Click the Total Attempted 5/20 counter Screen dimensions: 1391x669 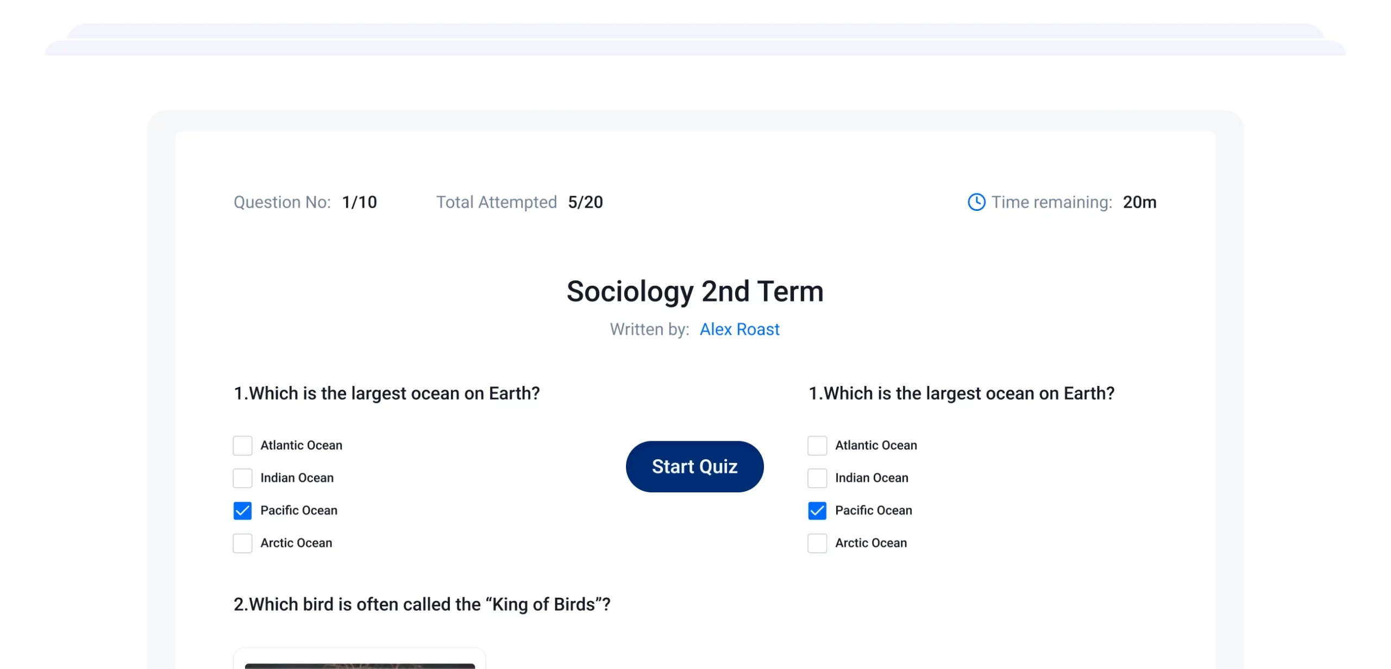[x=585, y=202]
